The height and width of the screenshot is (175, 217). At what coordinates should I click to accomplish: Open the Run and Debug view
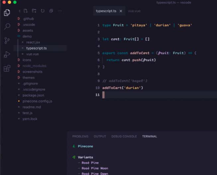(7, 54)
